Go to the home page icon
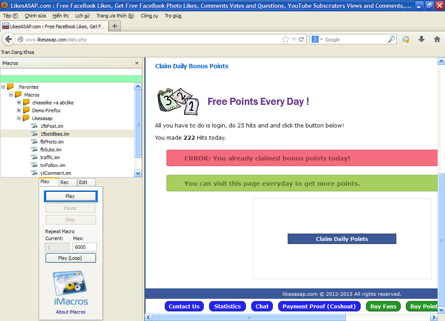Screen dimensions: 445x321 [437, 39]
